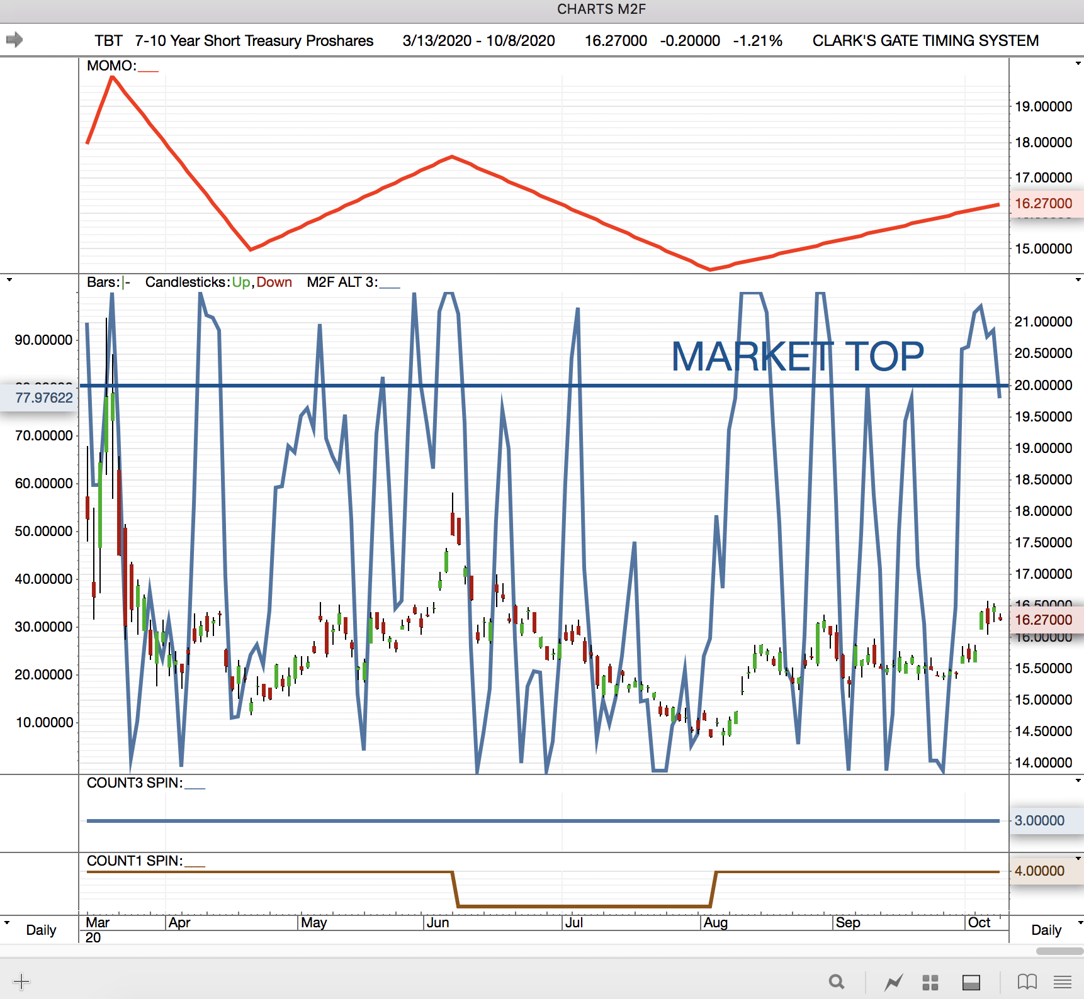This screenshot has width=1084, height=999.
Task: Click the MOMO indicator red line legend
Action: point(148,67)
